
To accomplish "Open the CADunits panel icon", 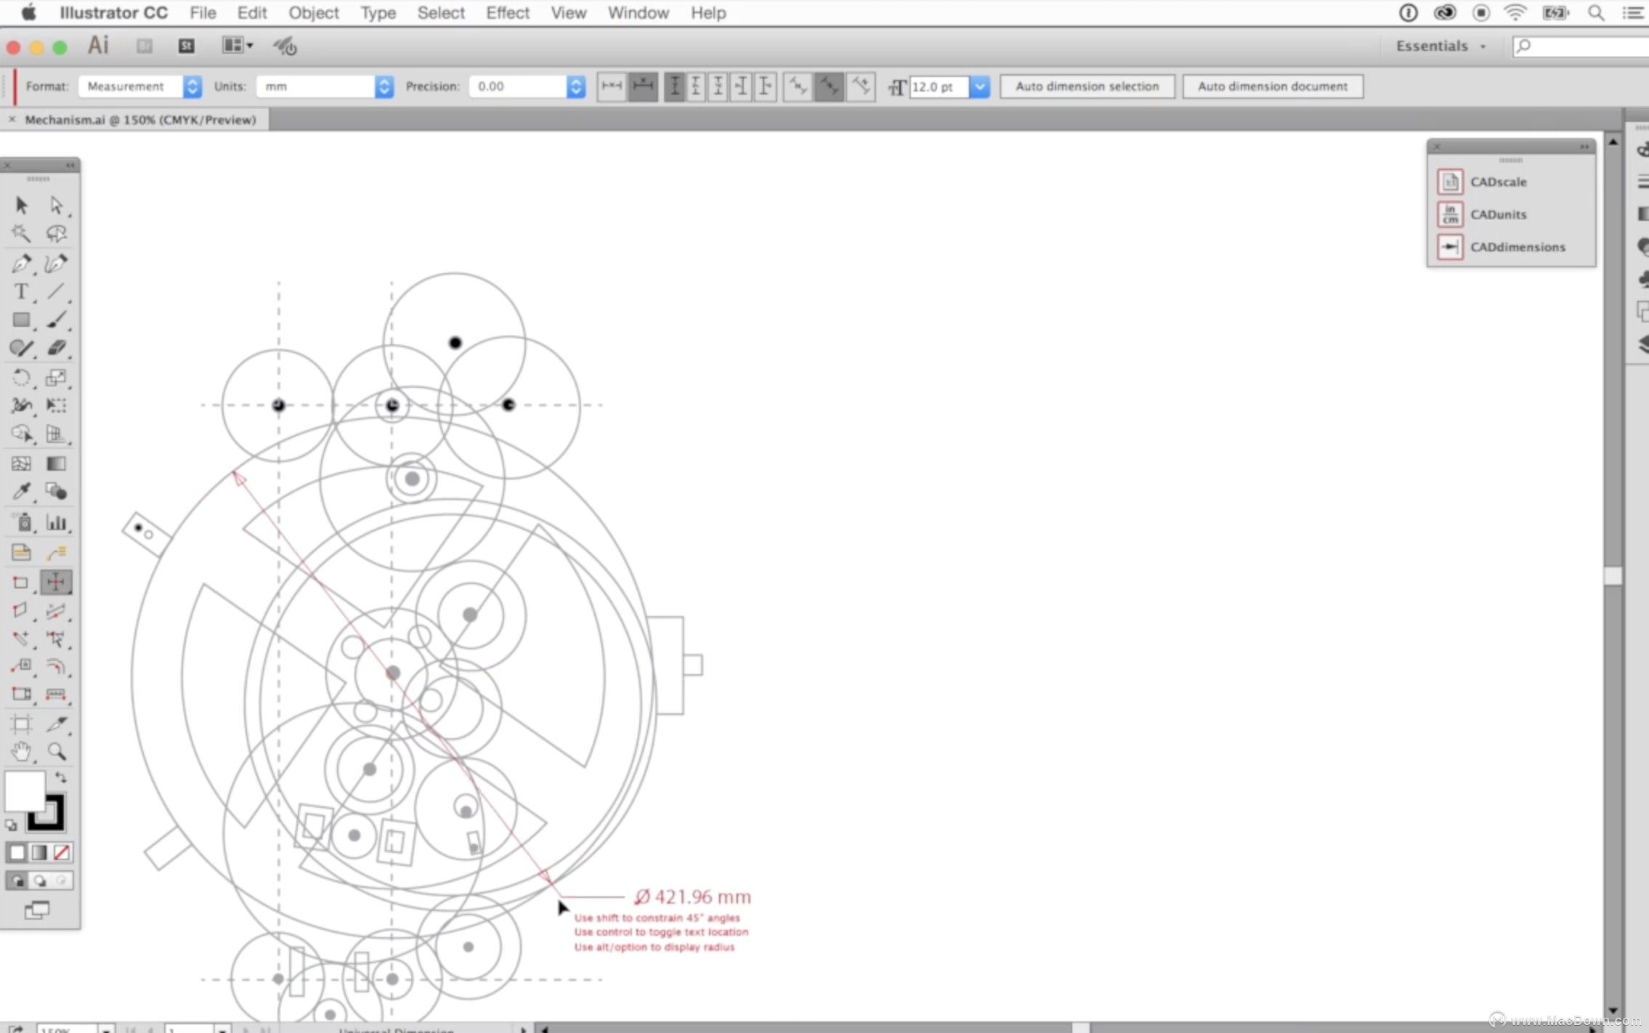I will (1450, 214).
